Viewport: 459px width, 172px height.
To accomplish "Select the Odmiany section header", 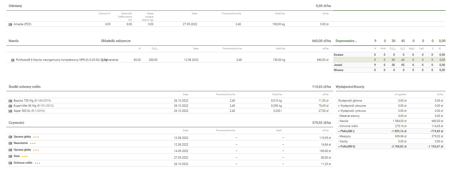I will 15,6.
